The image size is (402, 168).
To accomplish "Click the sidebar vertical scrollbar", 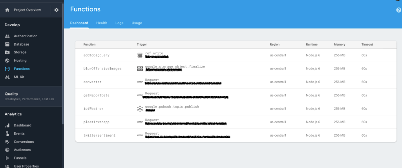I will (63, 64).
